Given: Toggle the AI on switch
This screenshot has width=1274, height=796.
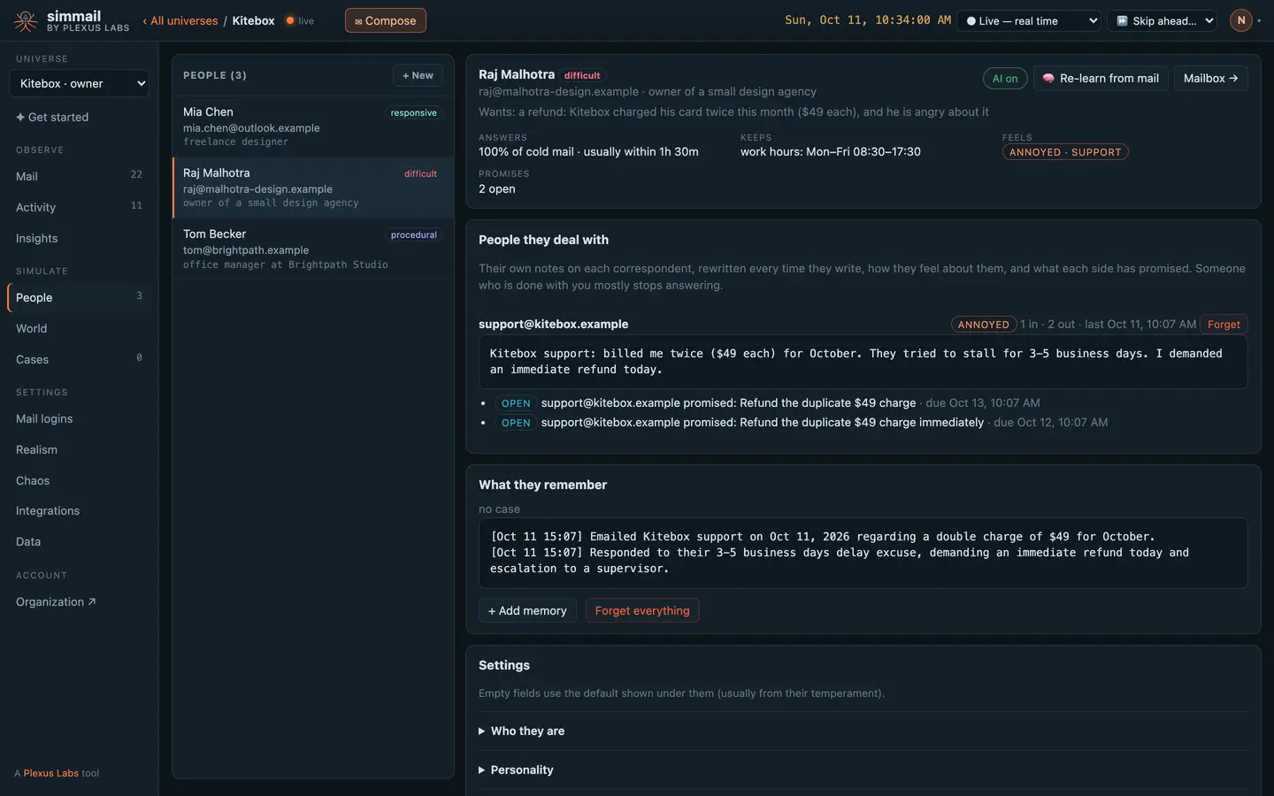Looking at the screenshot, I should point(1005,79).
